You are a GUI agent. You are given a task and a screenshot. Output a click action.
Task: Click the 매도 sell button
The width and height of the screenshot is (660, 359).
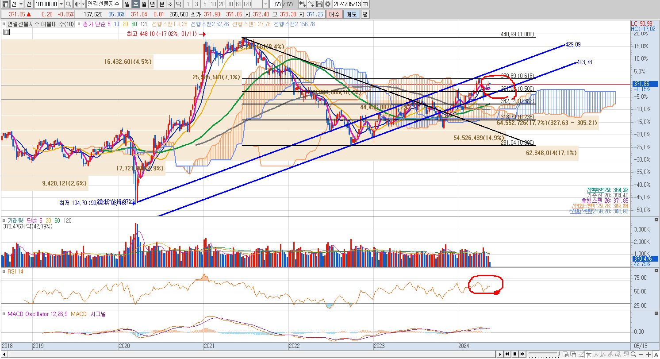[351, 15]
